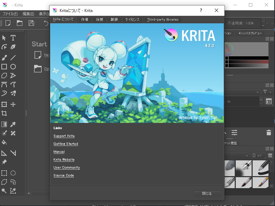Switch to the 謝辞 tab
This screenshot has height=206, width=275.
114,20
